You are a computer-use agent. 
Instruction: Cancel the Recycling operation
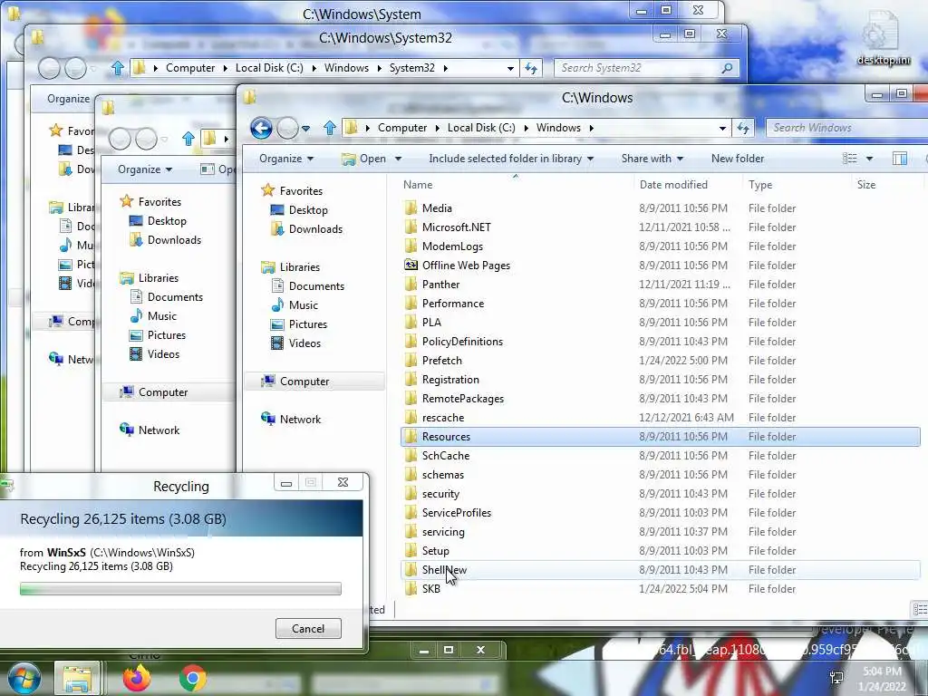coord(308,629)
